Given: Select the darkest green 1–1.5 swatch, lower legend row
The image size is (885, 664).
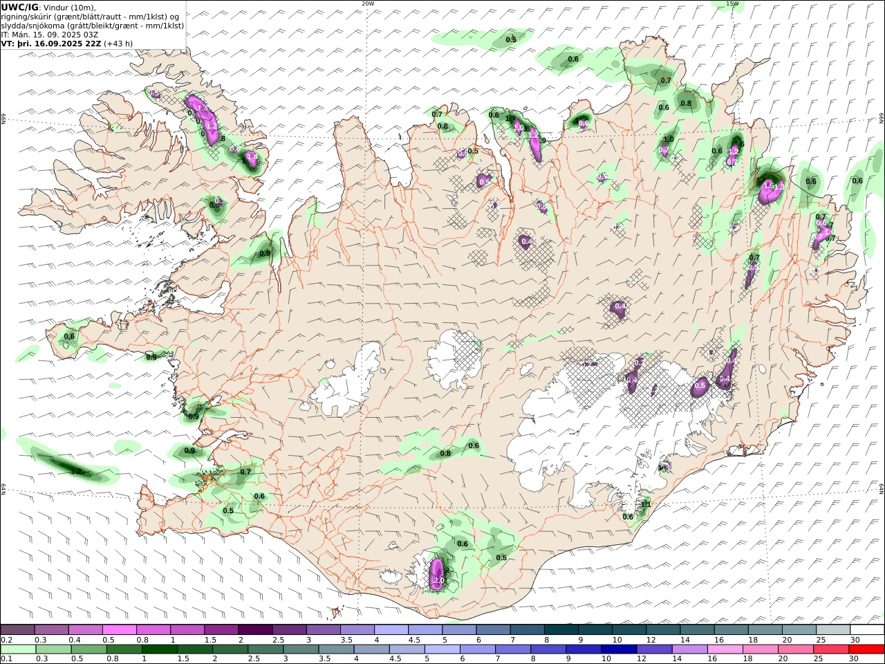Looking at the screenshot, I should 160,649.
